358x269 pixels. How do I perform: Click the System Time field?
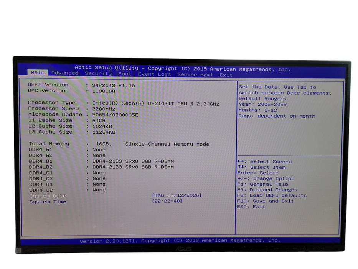coord(48,201)
